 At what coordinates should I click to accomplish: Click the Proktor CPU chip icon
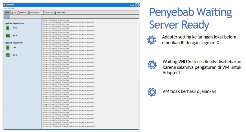(x=8, y=28)
